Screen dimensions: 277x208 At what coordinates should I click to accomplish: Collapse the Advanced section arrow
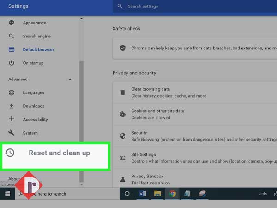click(x=70, y=79)
